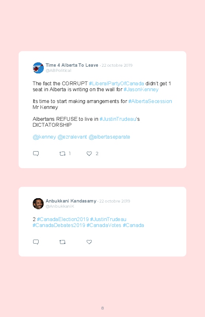
Task: Like the Time 4 Alberta To Leave tweet
Action: (89, 154)
